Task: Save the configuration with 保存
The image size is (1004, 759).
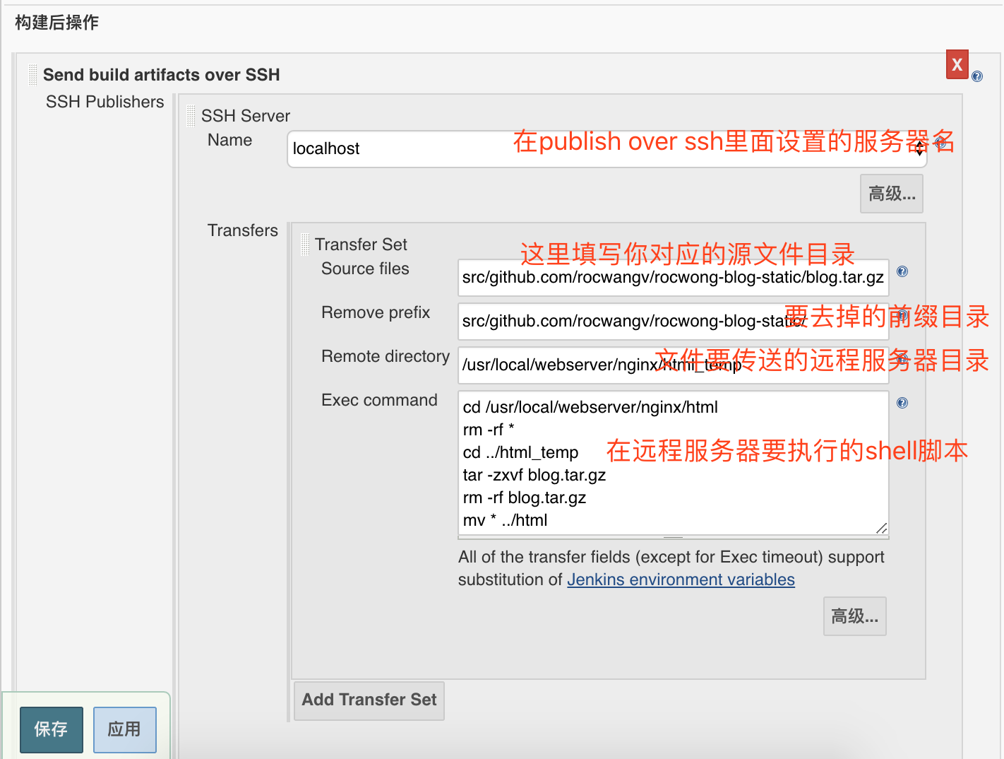Action: [x=52, y=730]
